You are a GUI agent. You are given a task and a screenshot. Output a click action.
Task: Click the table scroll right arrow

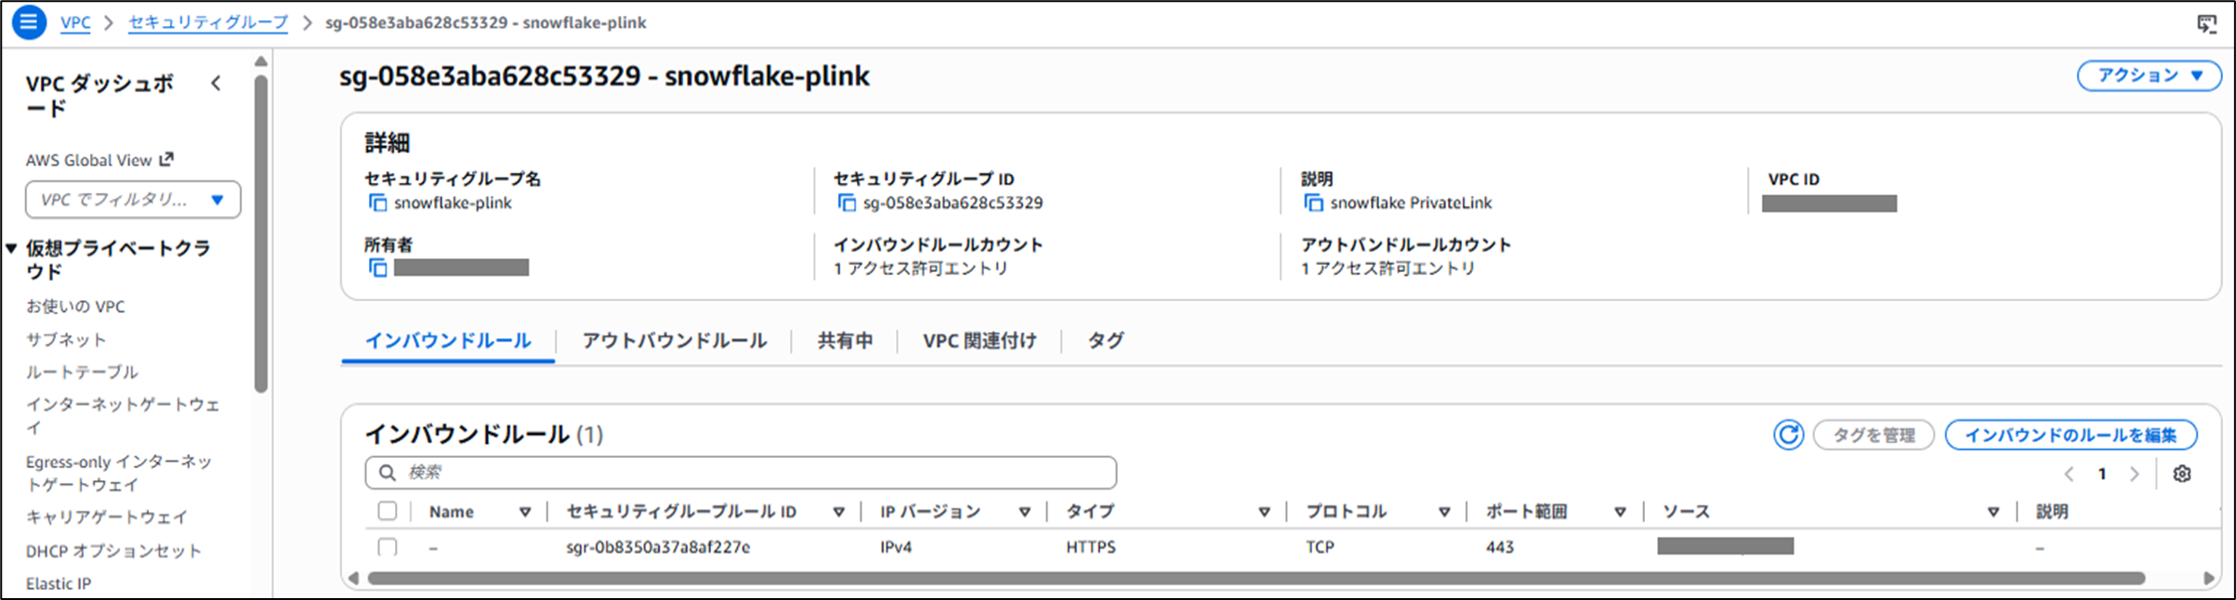coord(2209,578)
